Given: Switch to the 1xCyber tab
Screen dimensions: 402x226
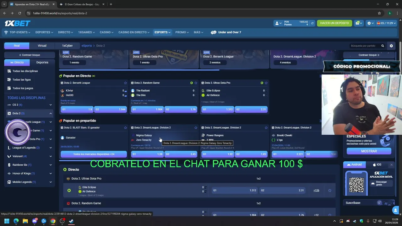Looking at the screenshot, I should [x=67, y=46].
